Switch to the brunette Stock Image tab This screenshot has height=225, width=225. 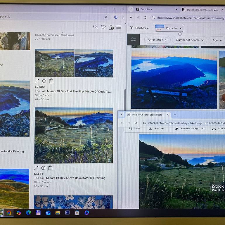coord(202,10)
